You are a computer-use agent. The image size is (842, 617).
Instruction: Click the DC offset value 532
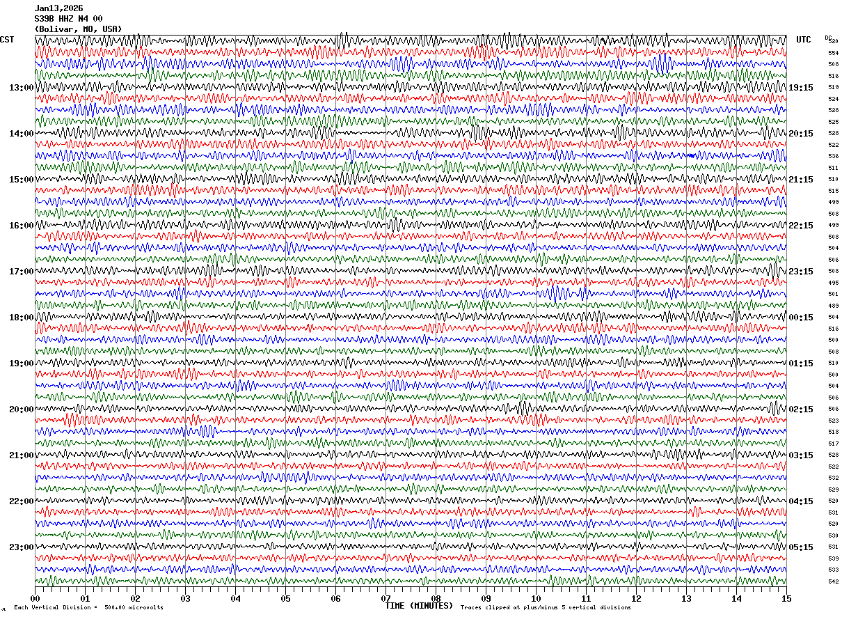coord(833,478)
